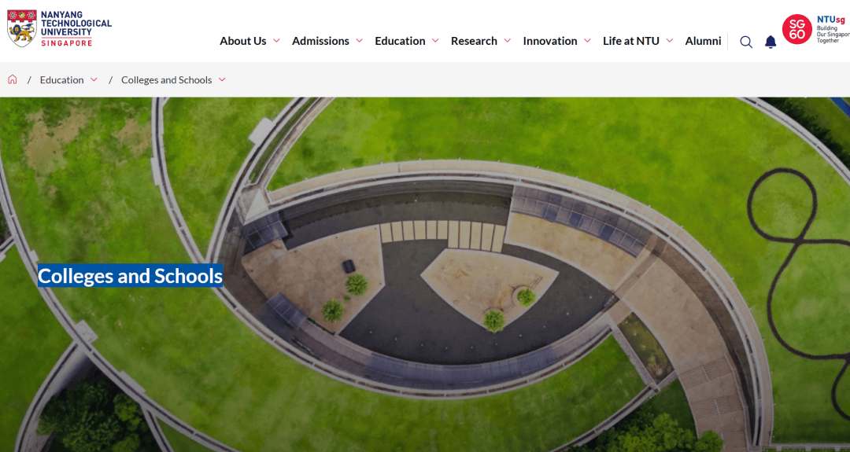Viewport: 850px width, 452px height.
Task: Open the notifications bell icon
Action: 771,42
